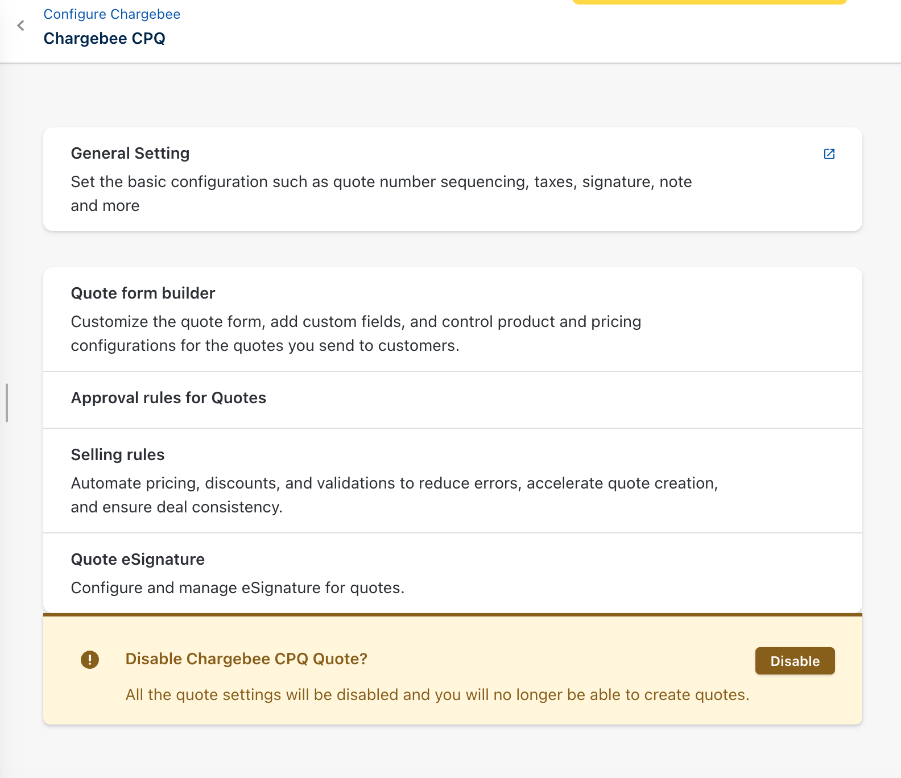Go back using the left chevron arrow

(21, 26)
